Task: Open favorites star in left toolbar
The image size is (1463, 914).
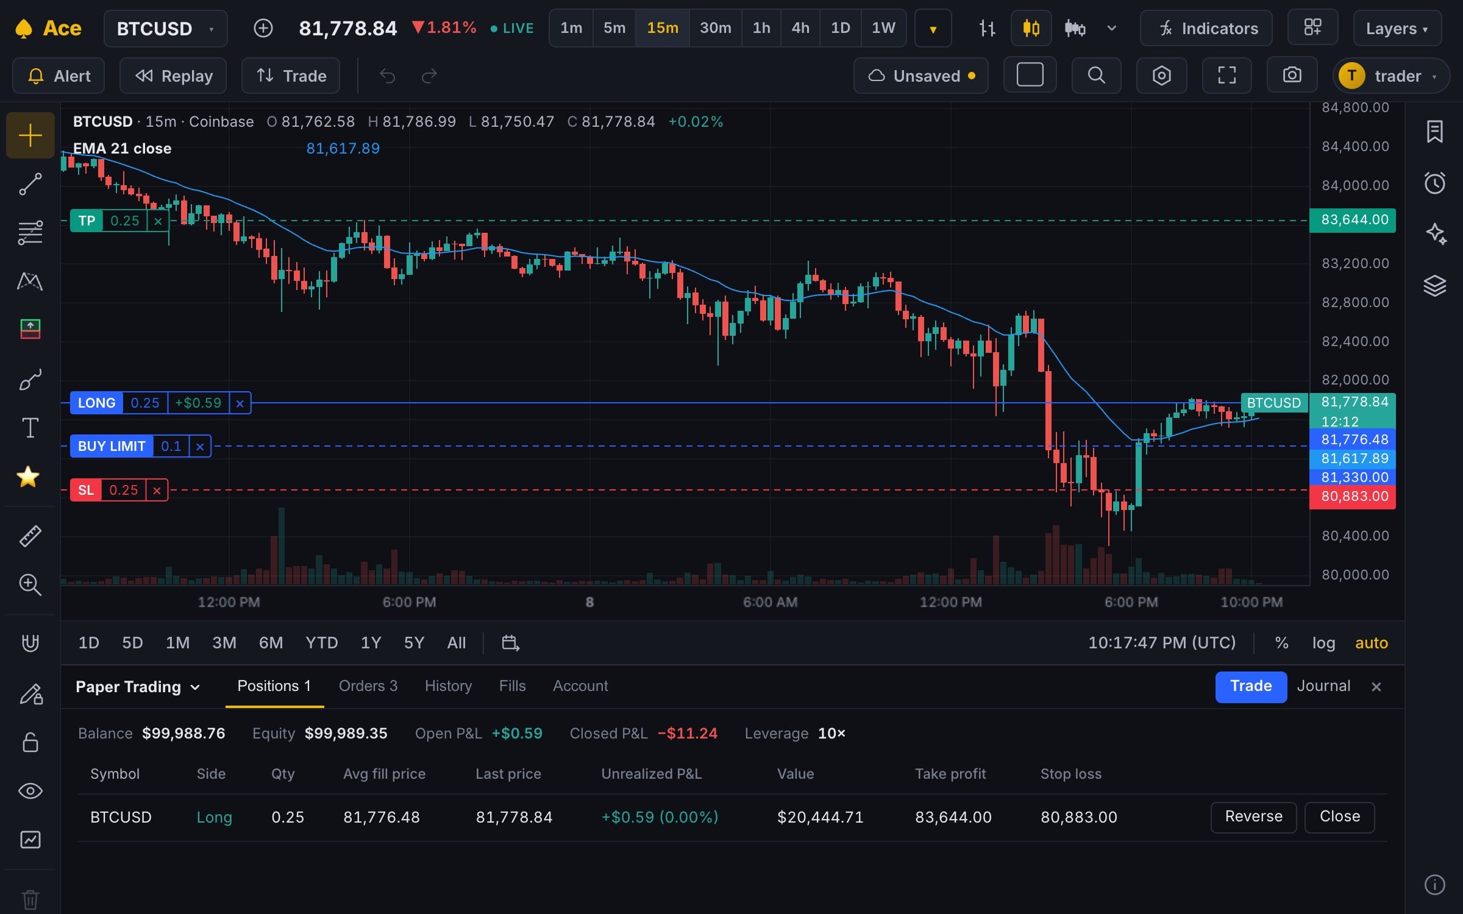Action: point(29,476)
